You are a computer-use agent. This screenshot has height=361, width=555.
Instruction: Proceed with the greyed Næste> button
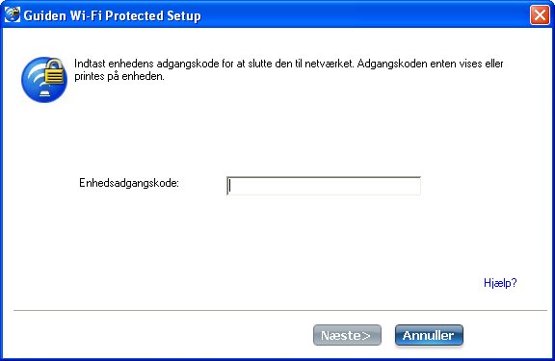347,335
